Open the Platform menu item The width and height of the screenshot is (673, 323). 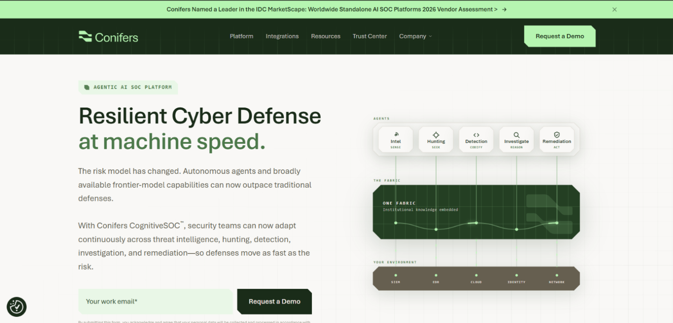click(241, 36)
